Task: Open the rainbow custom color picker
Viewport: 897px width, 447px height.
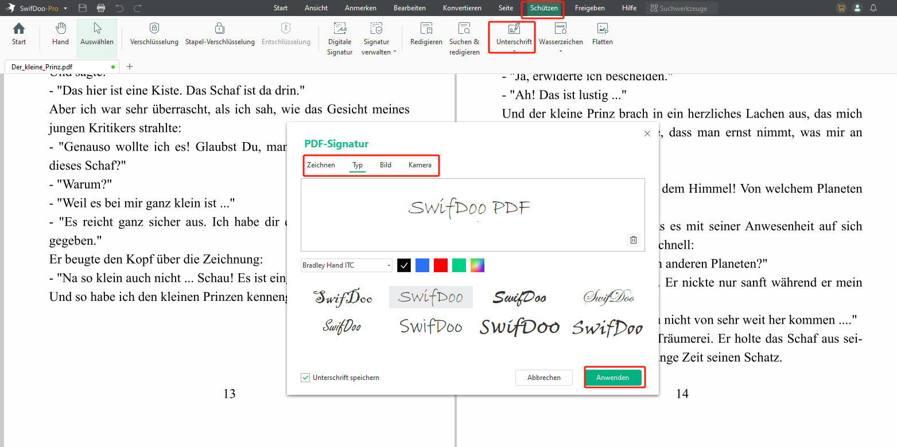Action: click(x=477, y=265)
